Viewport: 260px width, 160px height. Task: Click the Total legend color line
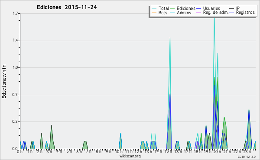point(154,9)
